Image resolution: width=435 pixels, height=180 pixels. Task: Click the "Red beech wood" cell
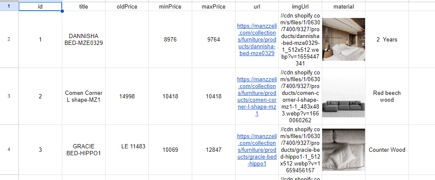[x=387, y=96]
